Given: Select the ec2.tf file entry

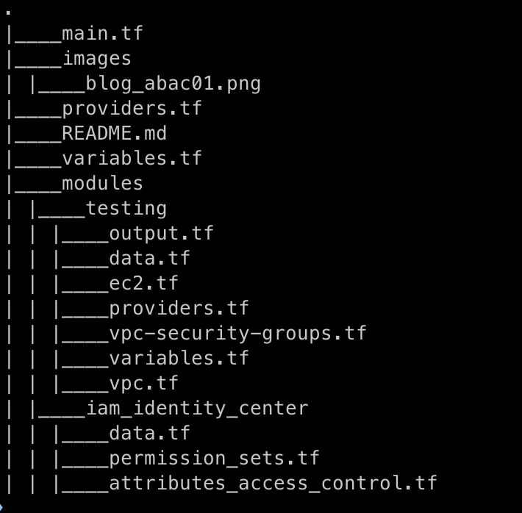Looking at the screenshot, I should pos(143,283).
